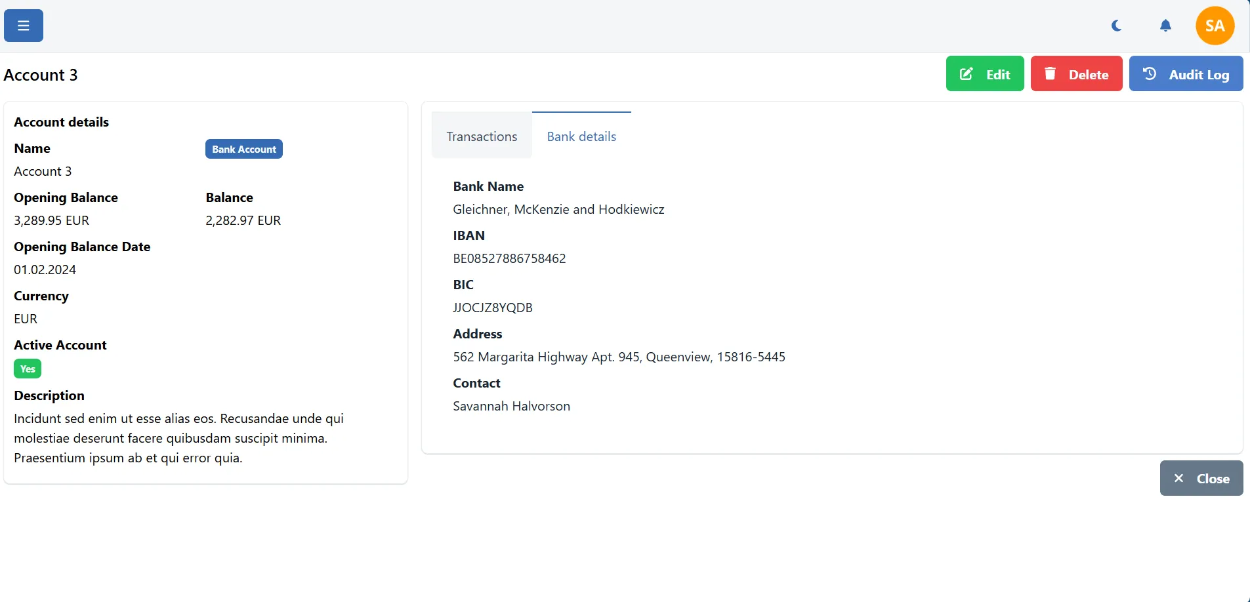Click the green Yes active account badge

[x=27, y=369]
